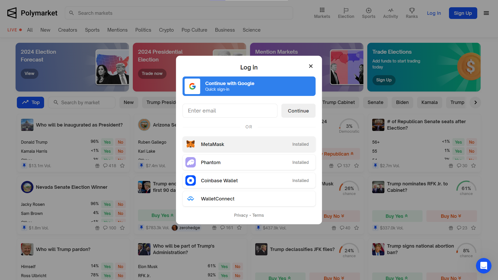Select the Senate filter chip

tap(375, 102)
